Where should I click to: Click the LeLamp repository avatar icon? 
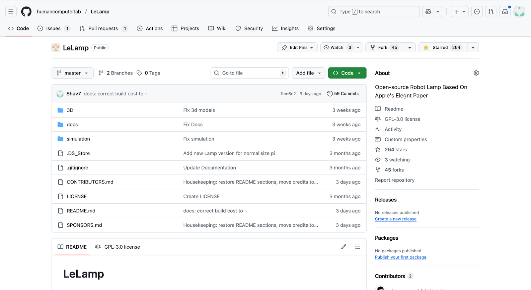tap(56, 48)
